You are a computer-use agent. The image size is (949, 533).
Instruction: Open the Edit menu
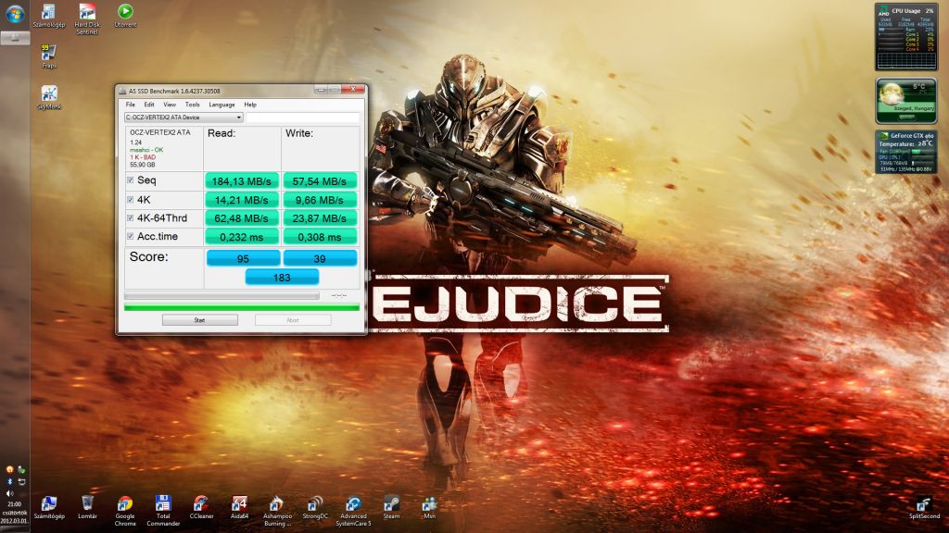[x=149, y=105]
